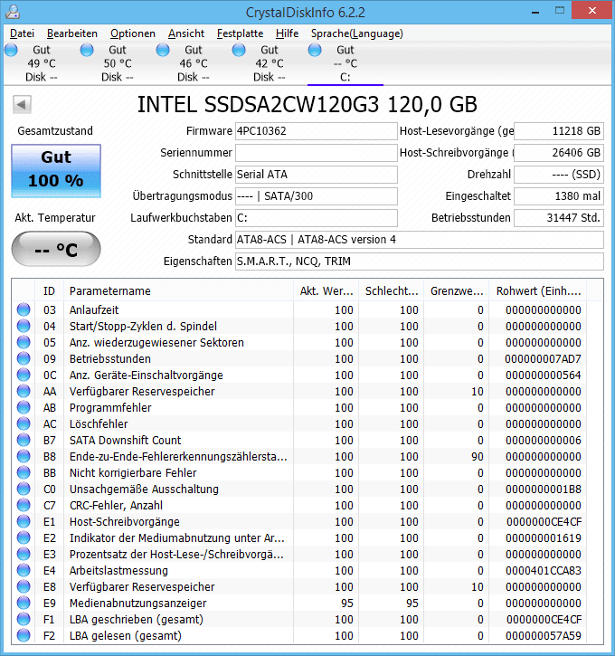Click the Parametername column header

178,290
